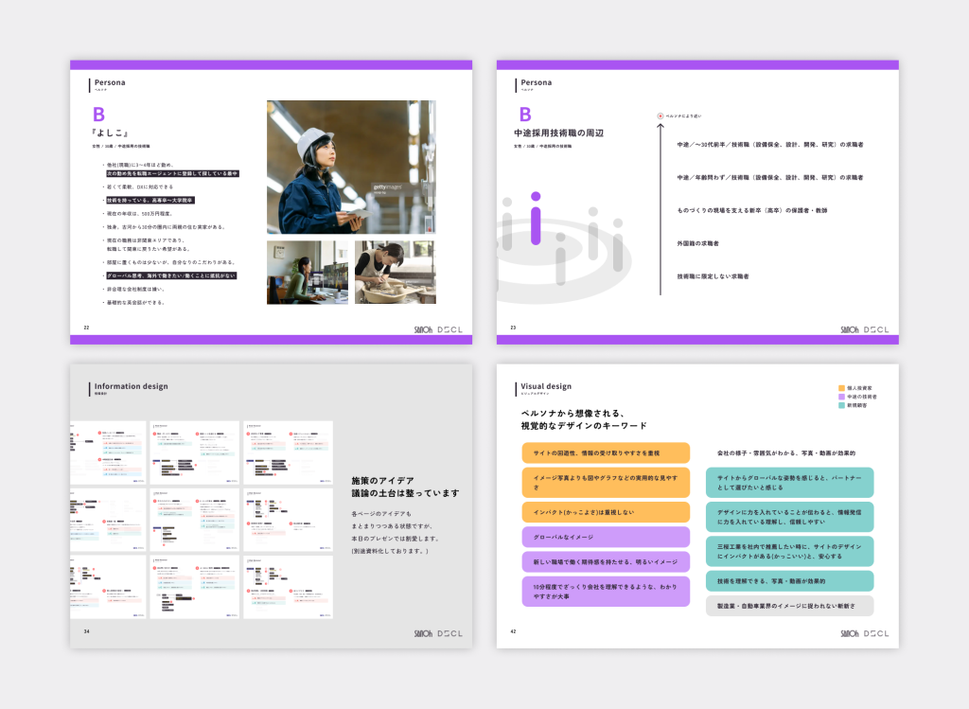Click the orange legend color square
Screen dimensions: 969x709
pyautogui.click(x=842, y=388)
